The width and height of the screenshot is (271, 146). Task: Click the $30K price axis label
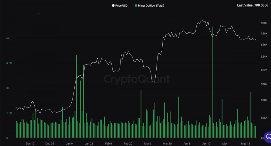pos(264,23)
